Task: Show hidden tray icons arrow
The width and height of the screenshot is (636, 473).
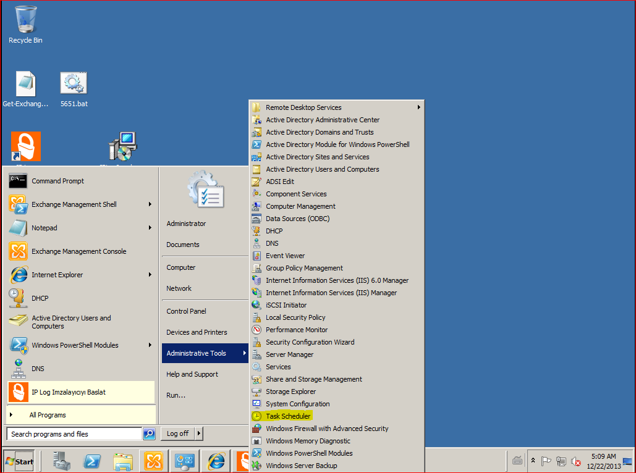Action: pos(533,461)
